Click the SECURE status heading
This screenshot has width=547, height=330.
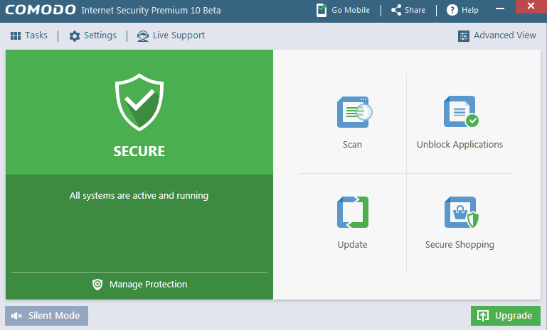[139, 151]
